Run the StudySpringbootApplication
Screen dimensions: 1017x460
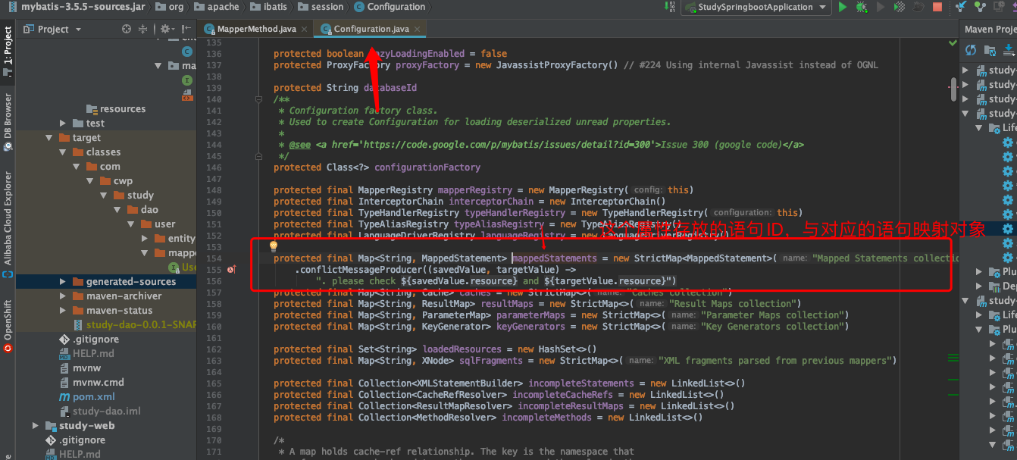(843, 7)
